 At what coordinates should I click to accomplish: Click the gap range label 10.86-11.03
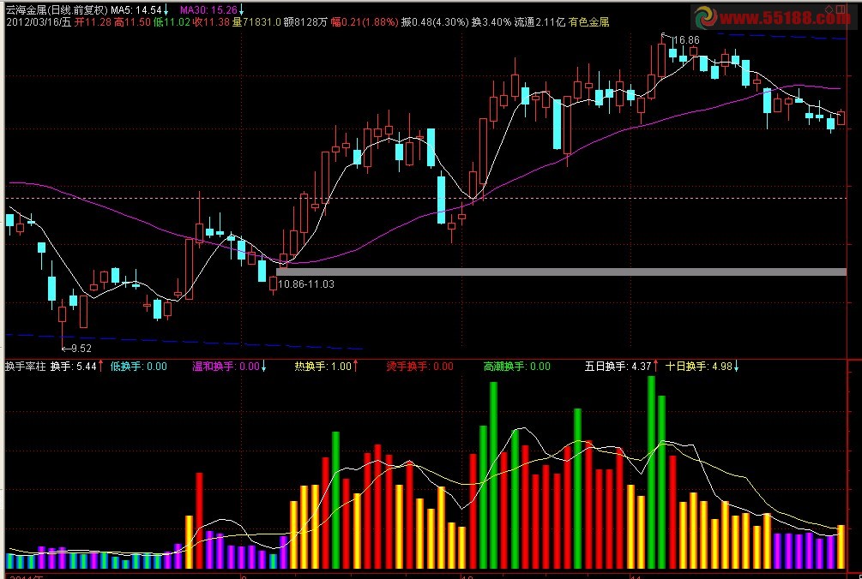[306, 284]
